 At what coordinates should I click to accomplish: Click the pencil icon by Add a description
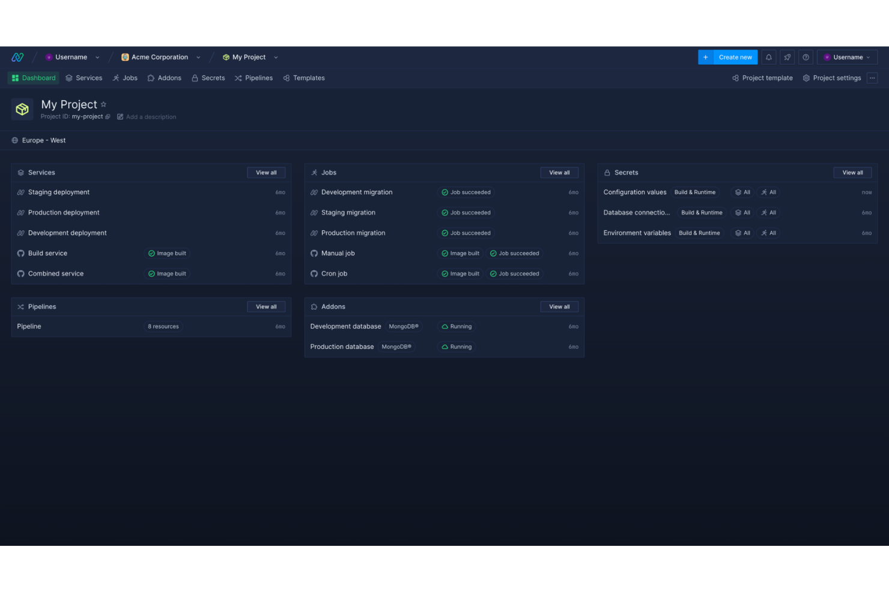120,117
